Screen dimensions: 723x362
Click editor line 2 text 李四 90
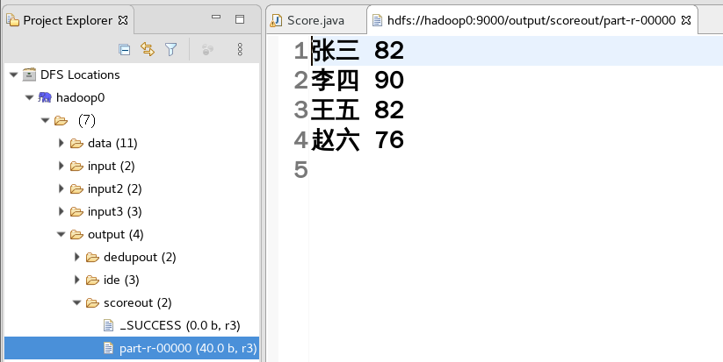358,81
